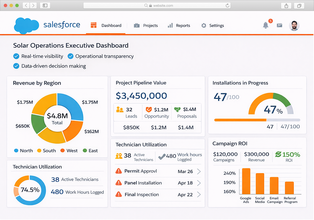Expand the Final Inspection row chevron

pos(199,195)
